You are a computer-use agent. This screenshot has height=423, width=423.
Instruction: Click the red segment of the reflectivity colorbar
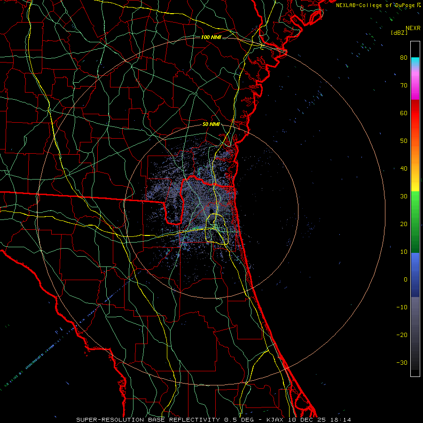pos(415,113)
